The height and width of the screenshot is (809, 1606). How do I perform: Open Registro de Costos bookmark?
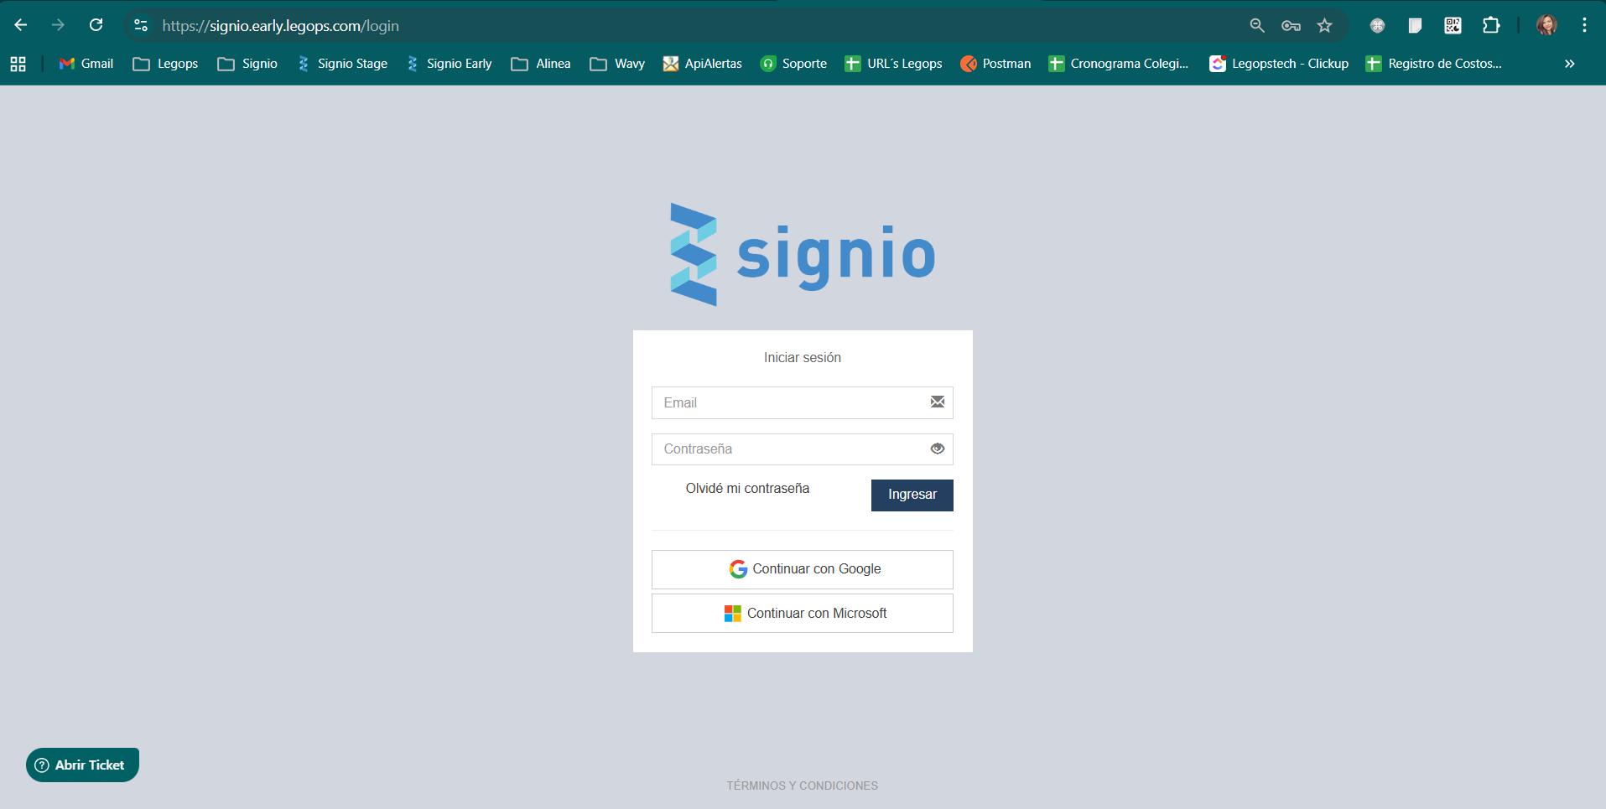coord(1434,64)
